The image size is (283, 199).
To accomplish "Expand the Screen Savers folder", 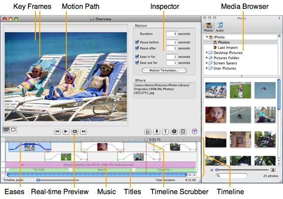I will (207, 63).
